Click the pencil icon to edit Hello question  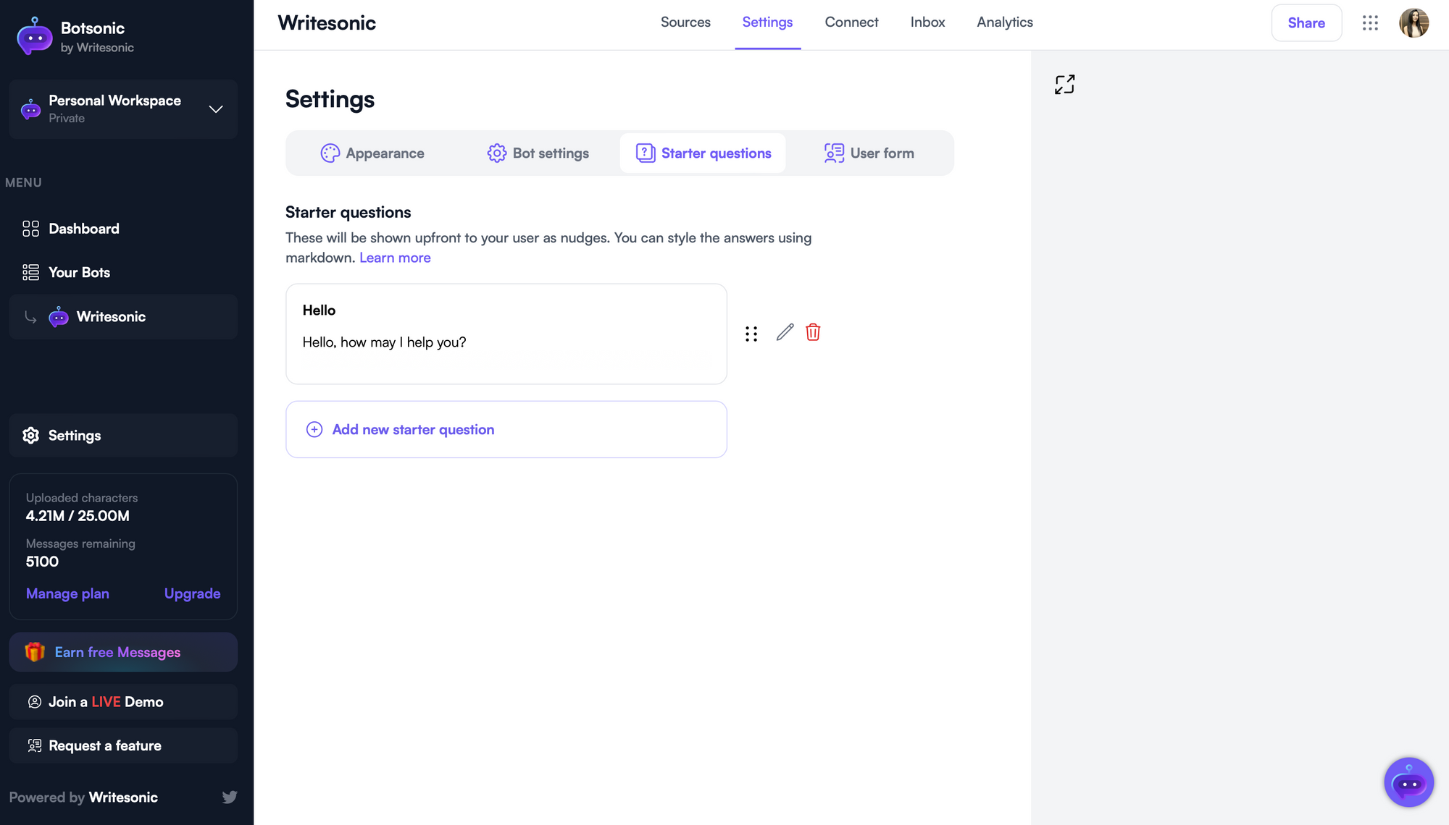[784, 332]
